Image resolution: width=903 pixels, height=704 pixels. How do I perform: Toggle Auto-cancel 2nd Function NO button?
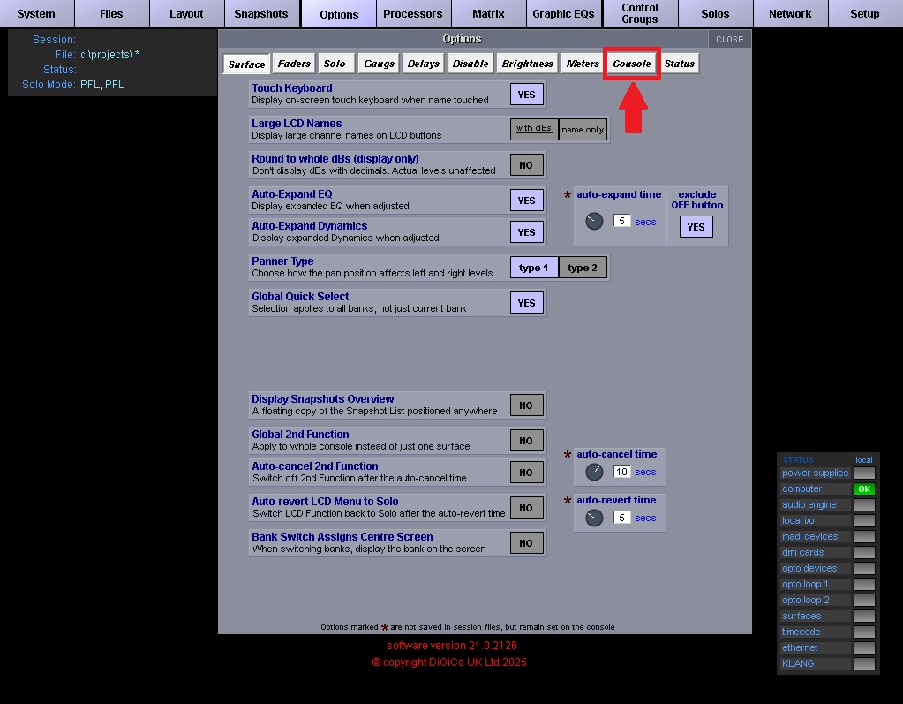click(526, 473)
